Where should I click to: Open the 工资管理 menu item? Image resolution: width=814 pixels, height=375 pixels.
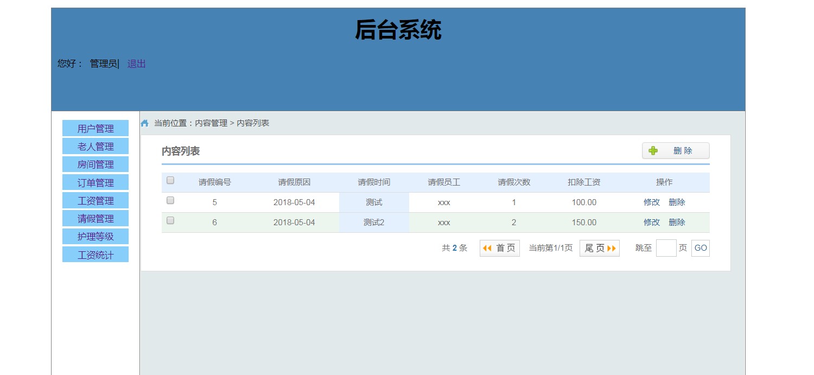click(x=96, y=201)
